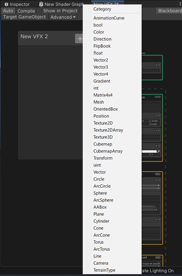Select FlipBook property type
182x276 pixels.
click(112, 46)
